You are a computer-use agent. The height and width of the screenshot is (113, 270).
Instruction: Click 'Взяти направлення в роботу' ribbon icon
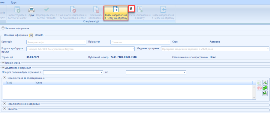(x=139, y=13)
